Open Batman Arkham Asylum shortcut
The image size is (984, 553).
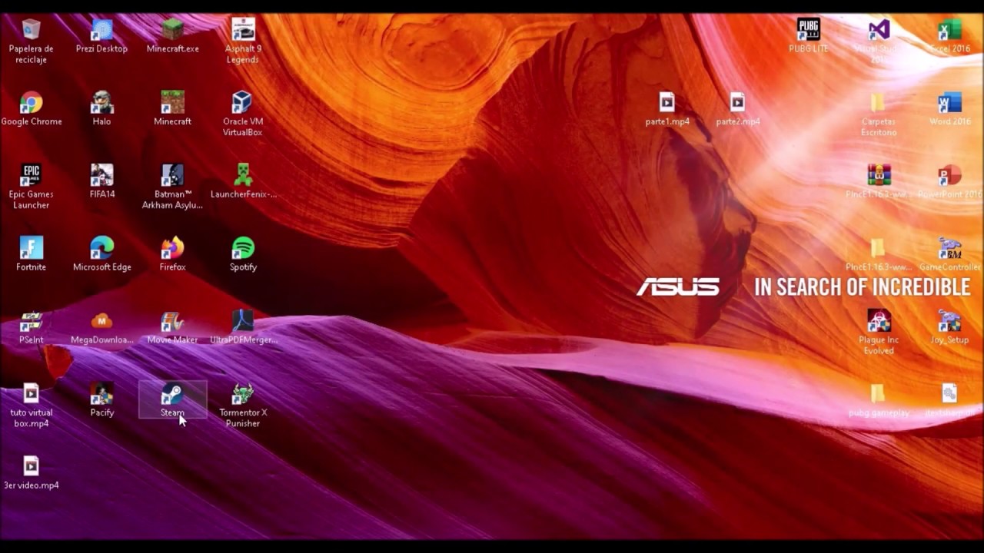[x=172, y=187]
